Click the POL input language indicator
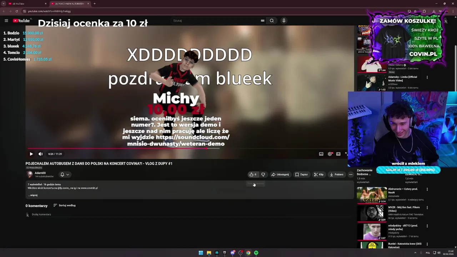Image resolution: width=457 pixels, height=257 pixels. click(428, 253)
